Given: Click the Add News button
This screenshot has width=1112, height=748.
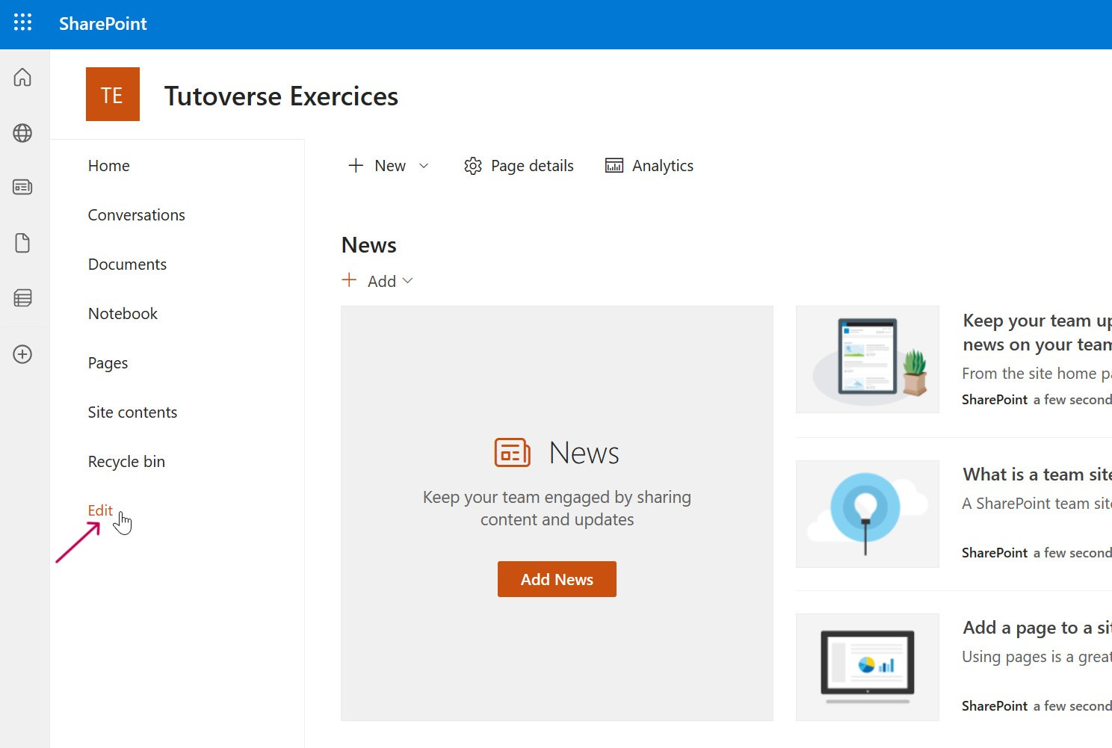Looking at the screenshot, I should [557, 579].
